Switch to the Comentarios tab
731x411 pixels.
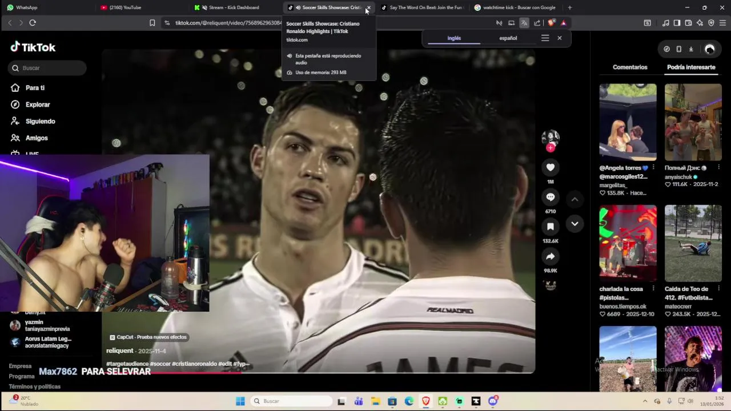tap(630, 67)
